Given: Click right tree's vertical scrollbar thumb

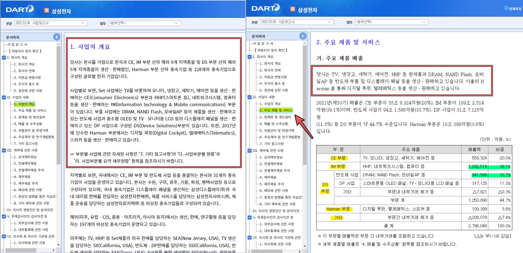Looking at the screenshot, I should tap(305, 105).
